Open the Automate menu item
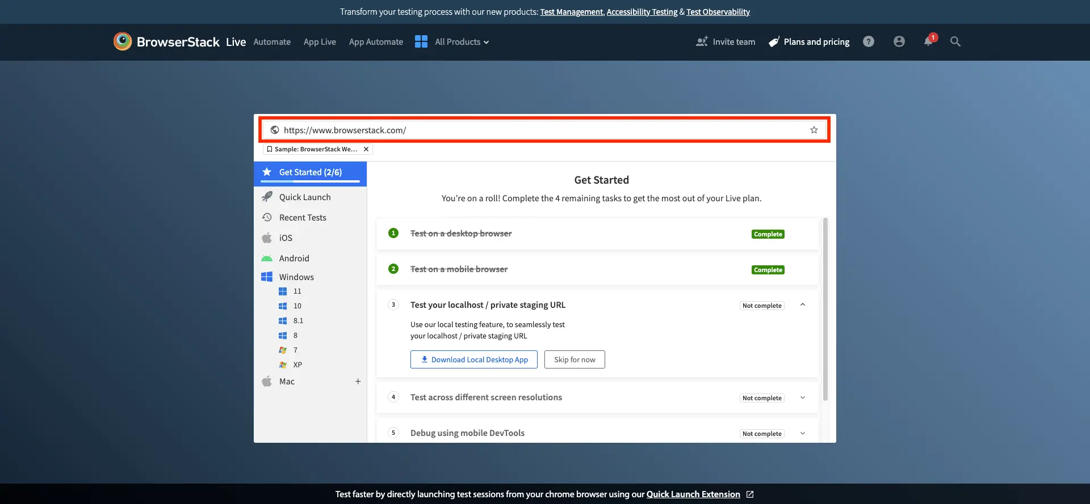 272,42
